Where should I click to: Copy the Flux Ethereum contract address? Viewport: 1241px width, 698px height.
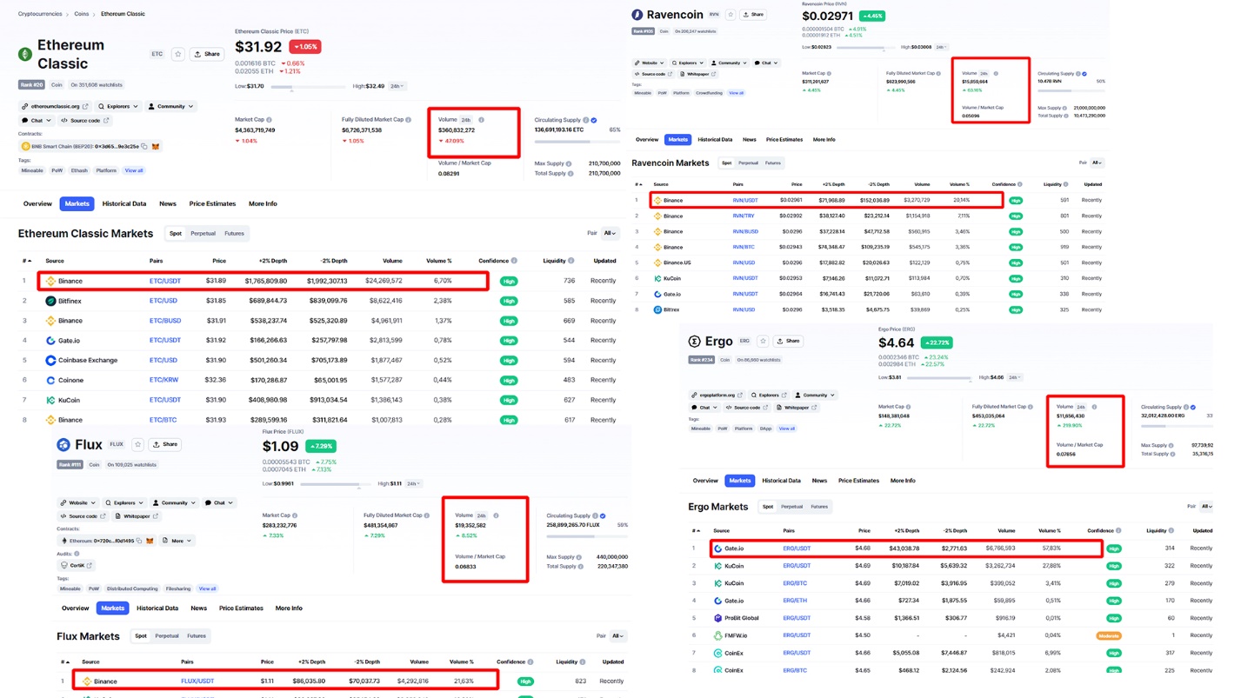[139, 541]
